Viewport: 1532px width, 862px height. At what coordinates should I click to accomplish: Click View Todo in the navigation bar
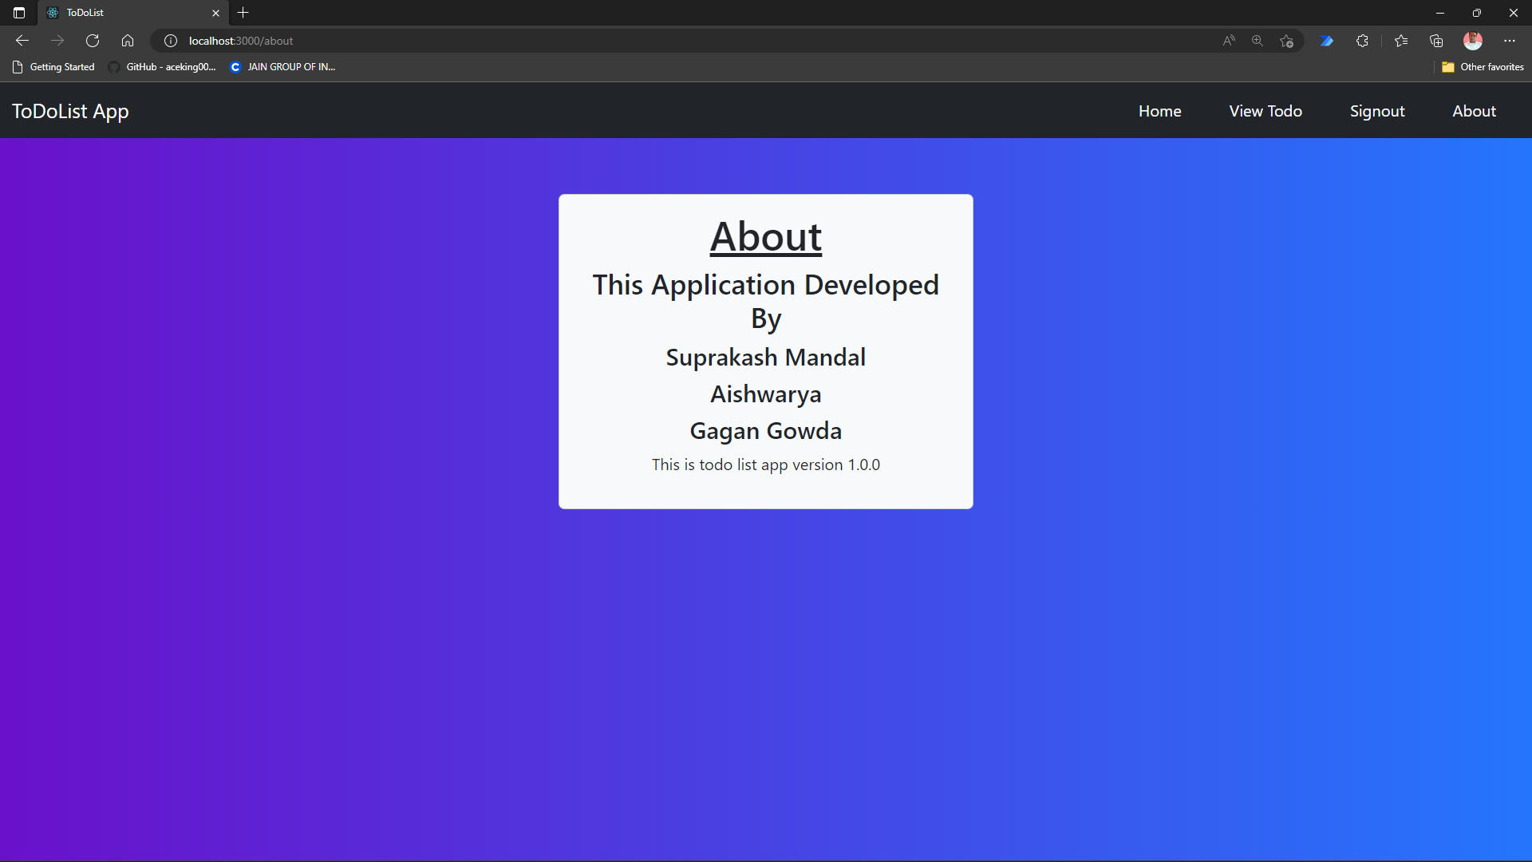(x=1265, y=111)
